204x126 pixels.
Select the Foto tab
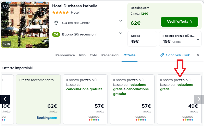tap(93, 55)
